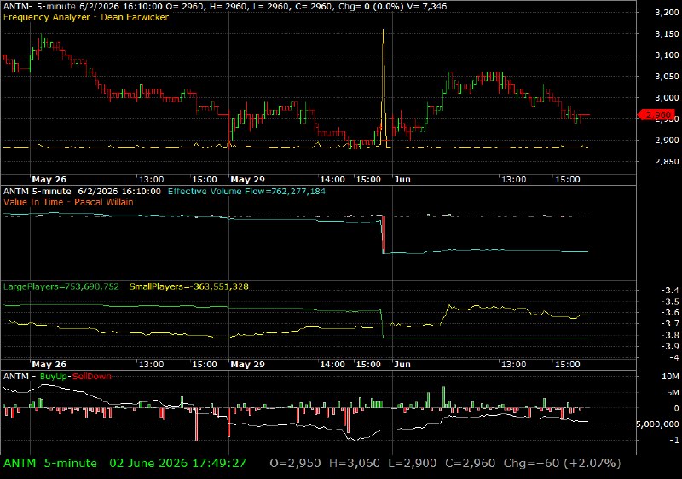Screen dimensions: 682x479
Task: Click the 'SmallPlayers=-363,551,328' legend
Action: coord(188,286)
